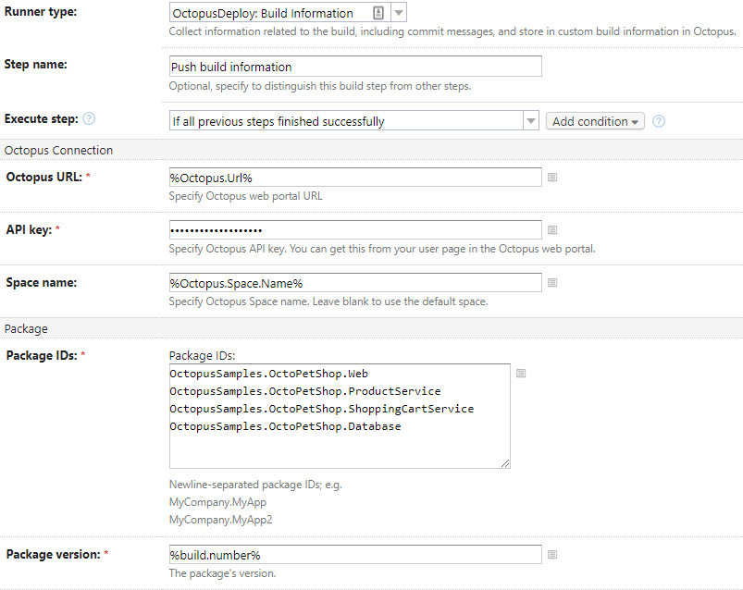
Task: Click the Package version input field
Action: [x=355, y=555]
